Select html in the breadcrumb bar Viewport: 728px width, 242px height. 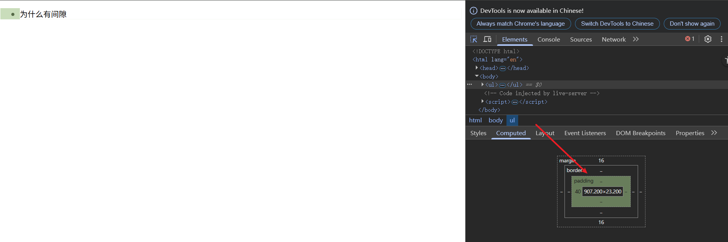coord(475,120)
